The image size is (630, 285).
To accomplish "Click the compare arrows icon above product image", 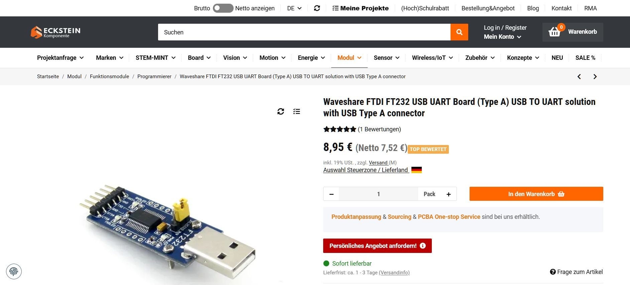I will coord(281,112).
